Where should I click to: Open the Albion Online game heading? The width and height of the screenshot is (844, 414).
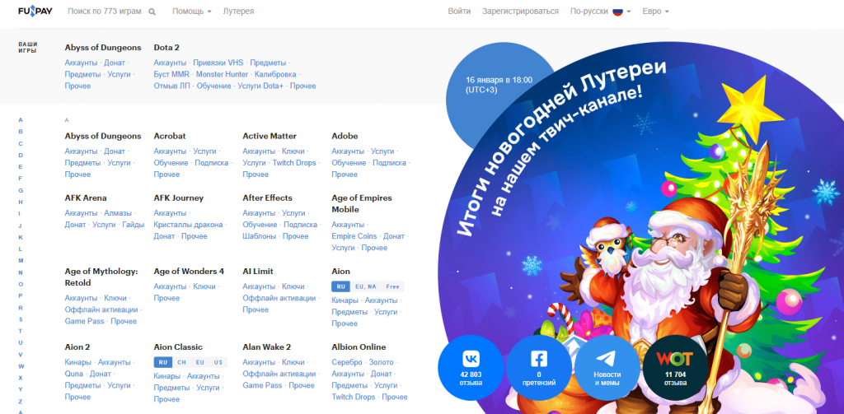(x=359, y=347)
